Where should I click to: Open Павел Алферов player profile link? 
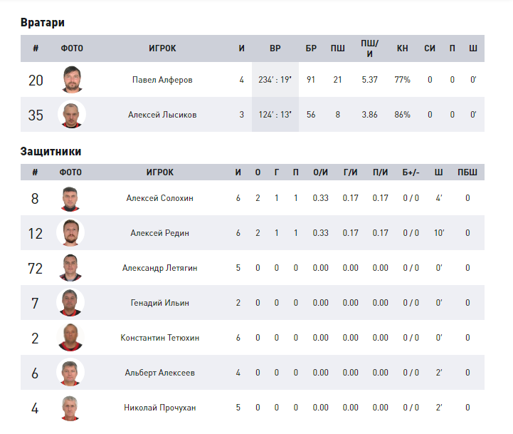click(162, 80)
